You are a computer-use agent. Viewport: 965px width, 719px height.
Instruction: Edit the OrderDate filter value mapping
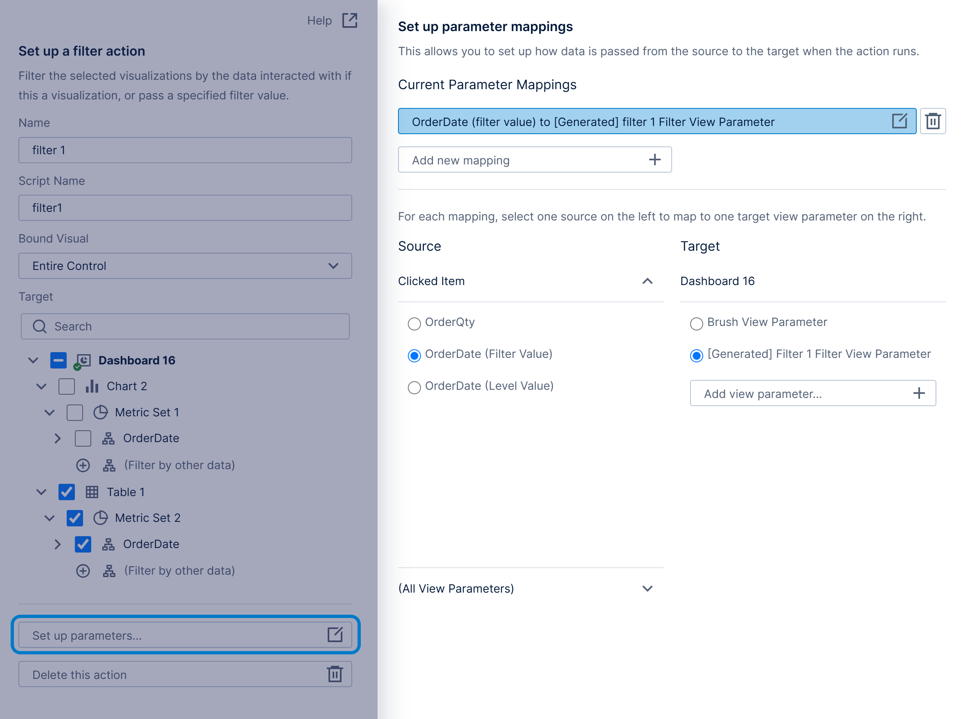899,121
